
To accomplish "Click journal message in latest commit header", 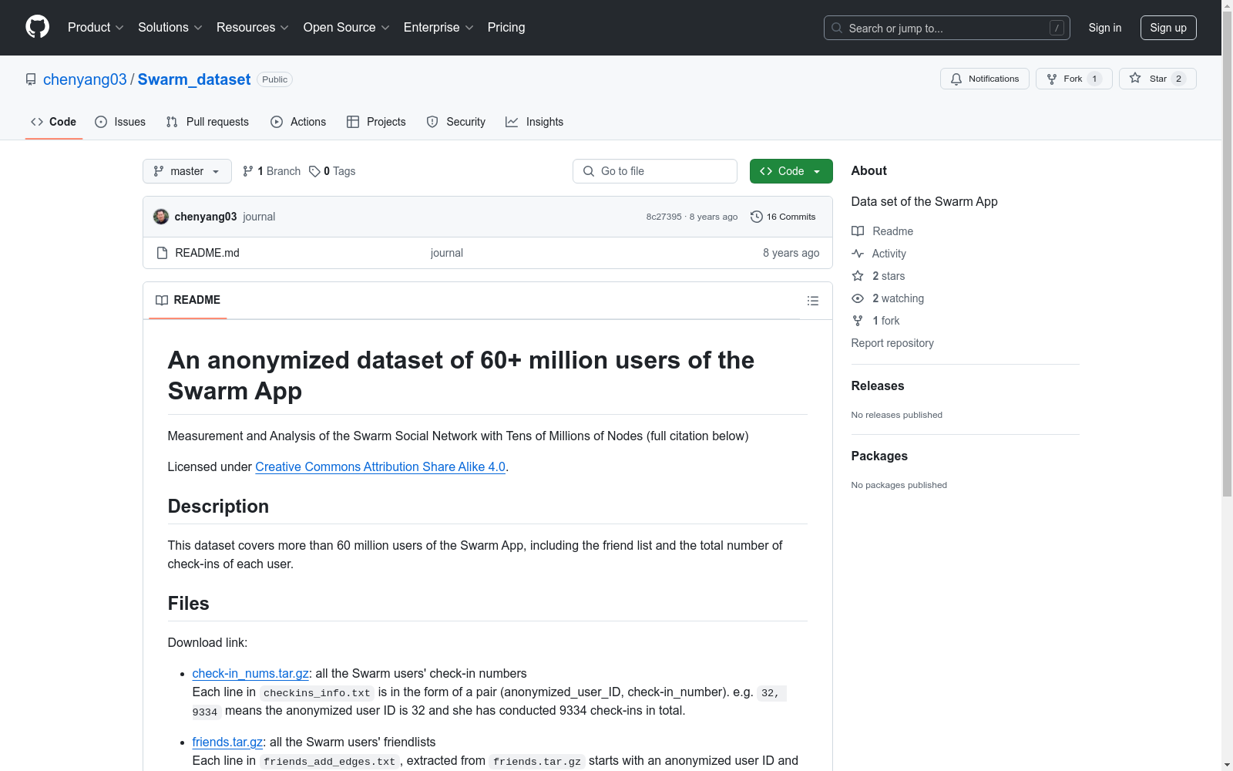I will [259, 217].
